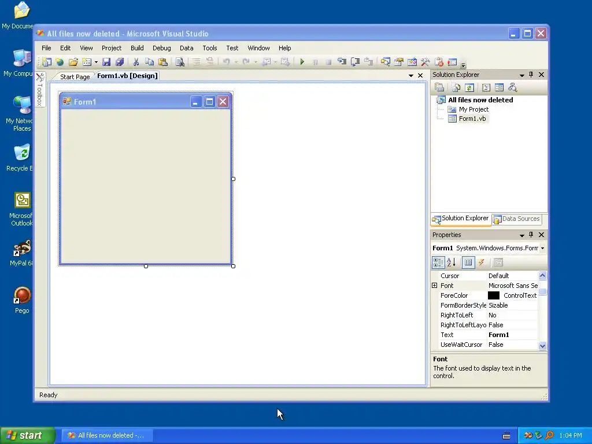Image resolution: width=592 pixels, height=444 pixels.
Task: Click the Step Over toolbar icon
Action: pyautogui.click(x=356, y=62)
